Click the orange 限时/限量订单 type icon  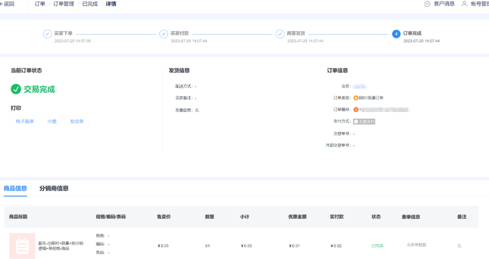coord(356,98)
